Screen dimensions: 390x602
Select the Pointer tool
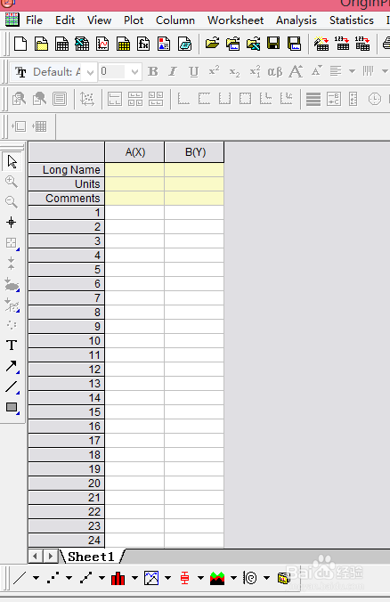(12, 162)
